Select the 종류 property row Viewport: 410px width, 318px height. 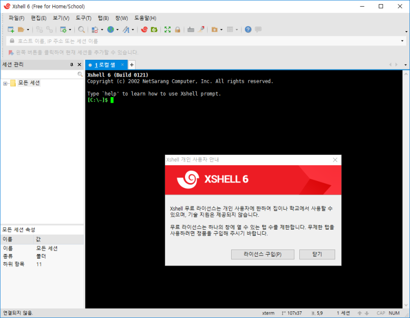pos(42,256)
